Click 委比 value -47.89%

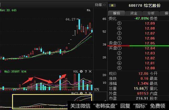tap(141, 18)
